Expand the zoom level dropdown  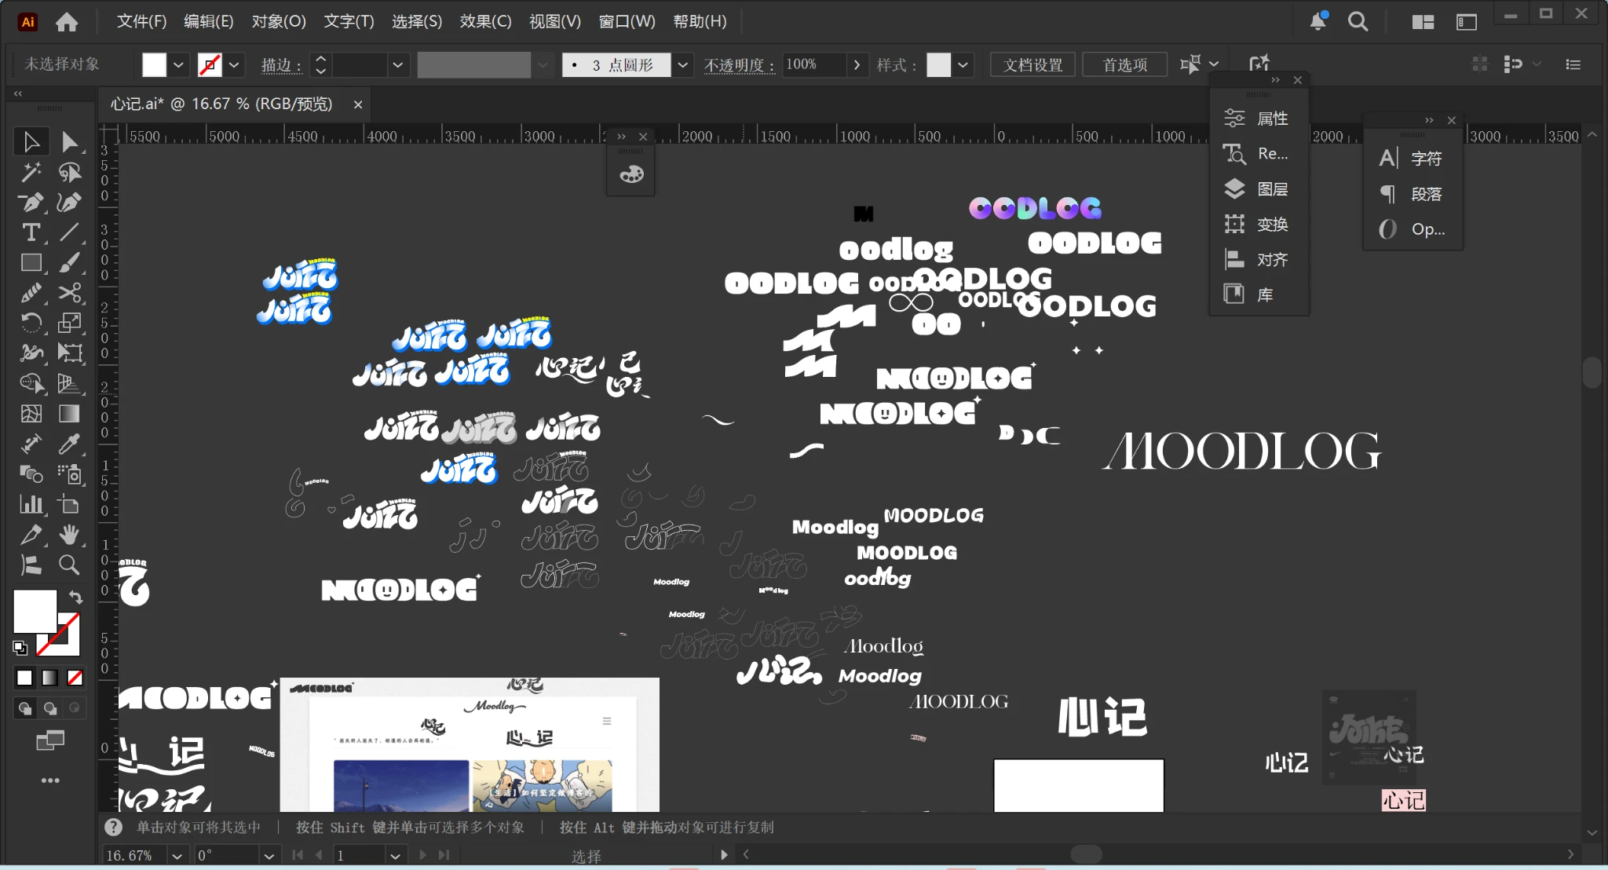177,856
